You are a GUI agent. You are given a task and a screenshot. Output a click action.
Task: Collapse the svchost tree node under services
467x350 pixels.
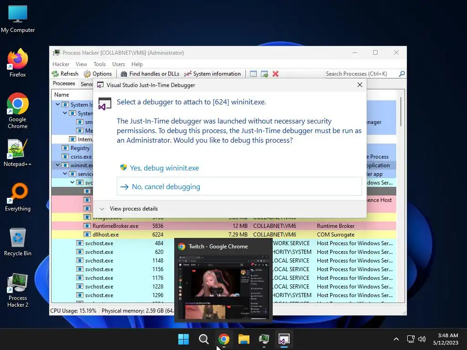73,182
